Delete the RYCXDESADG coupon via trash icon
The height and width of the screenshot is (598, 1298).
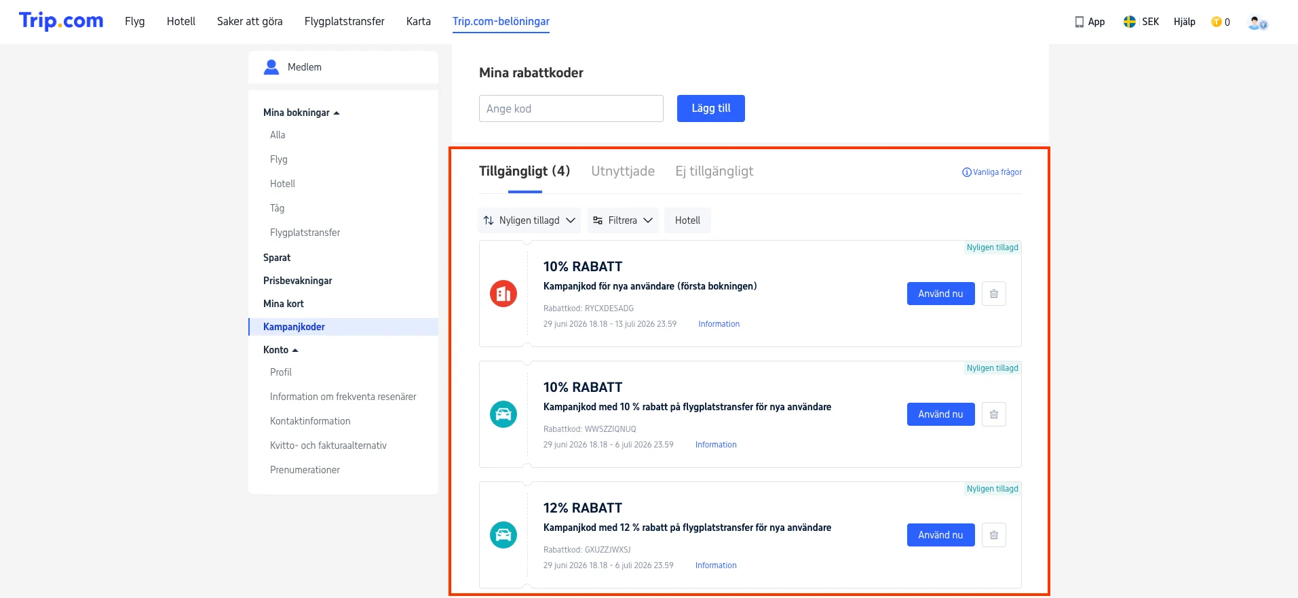pyautogui.click(x=994, y=294)
